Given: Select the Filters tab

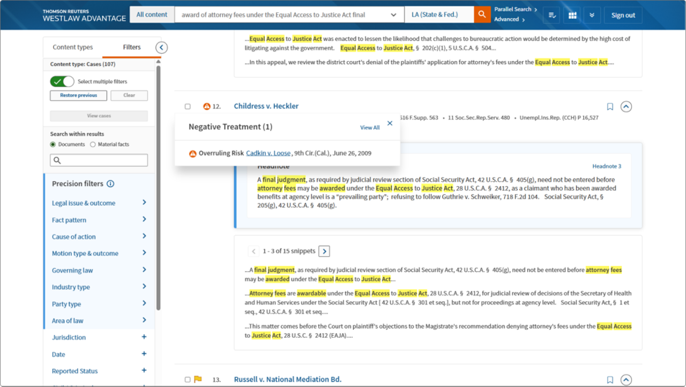Looking at the screenshot, I should tap(132, 47).
